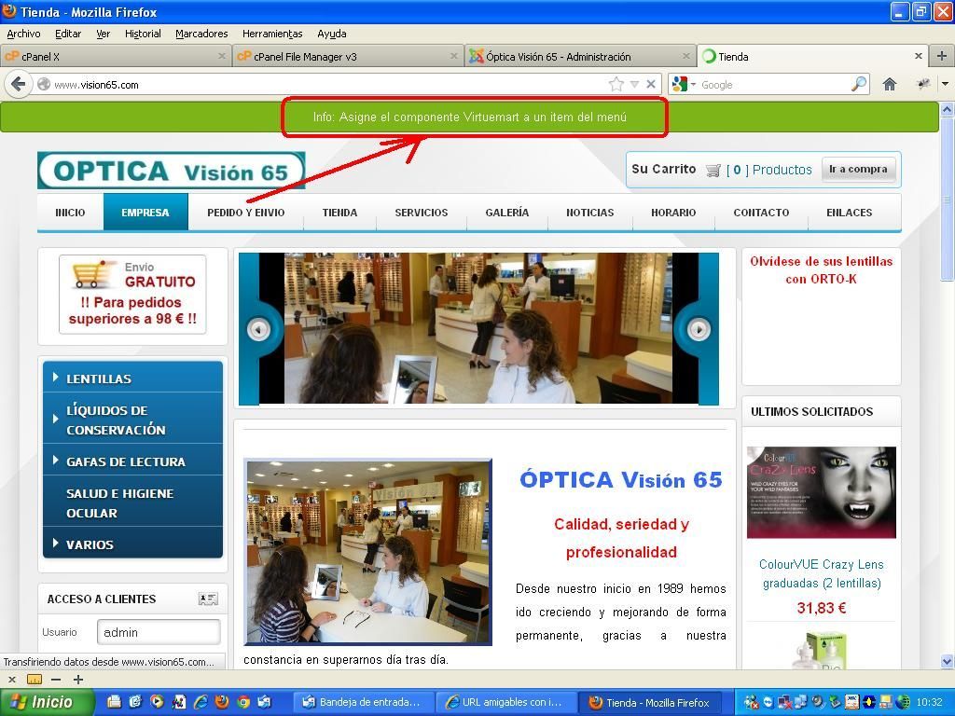Switch to Óptica Visión 65 - Administración tab
This screenshot has height=716, width=955.
coord(580,56)
